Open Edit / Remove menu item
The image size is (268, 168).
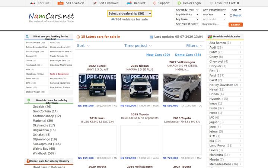pos(106,3)
